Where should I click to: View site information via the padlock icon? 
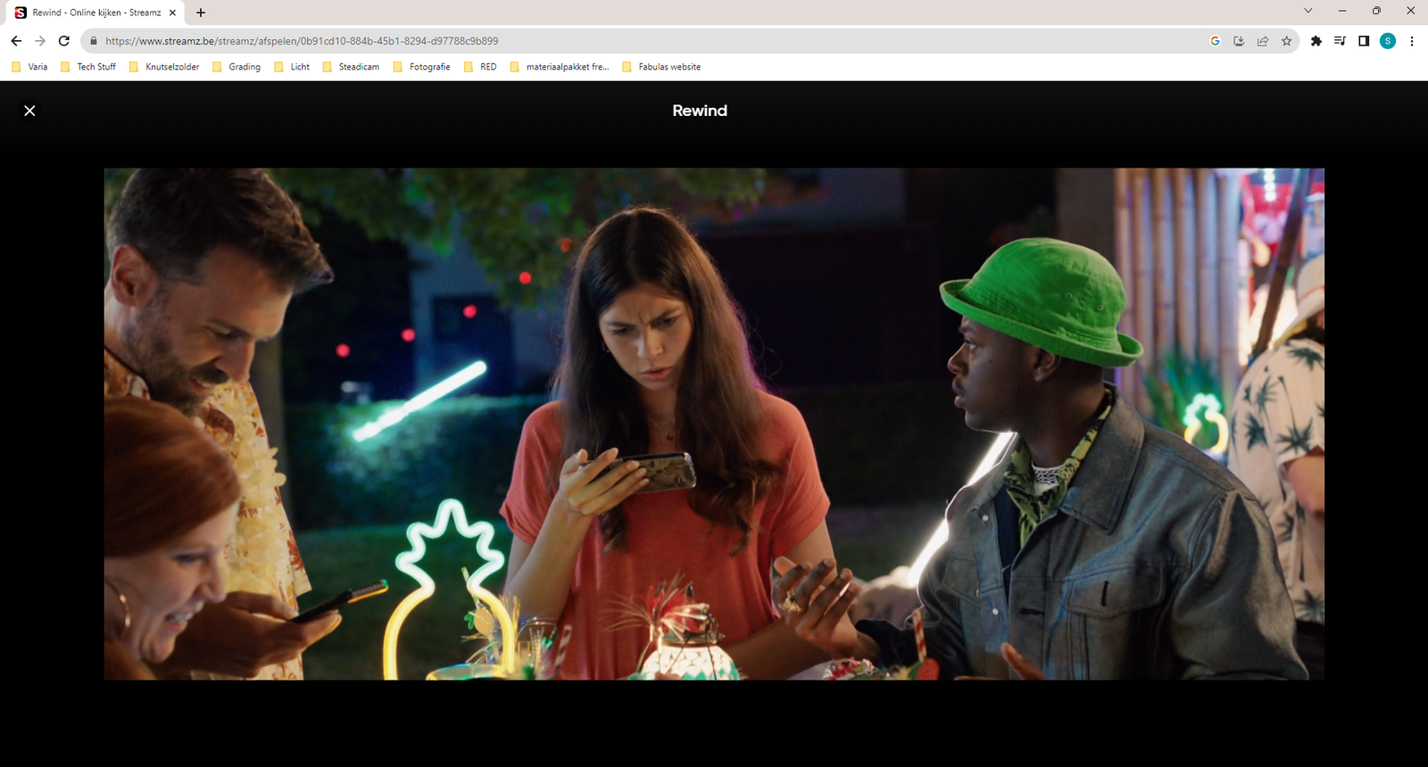(x=94, y=41)
